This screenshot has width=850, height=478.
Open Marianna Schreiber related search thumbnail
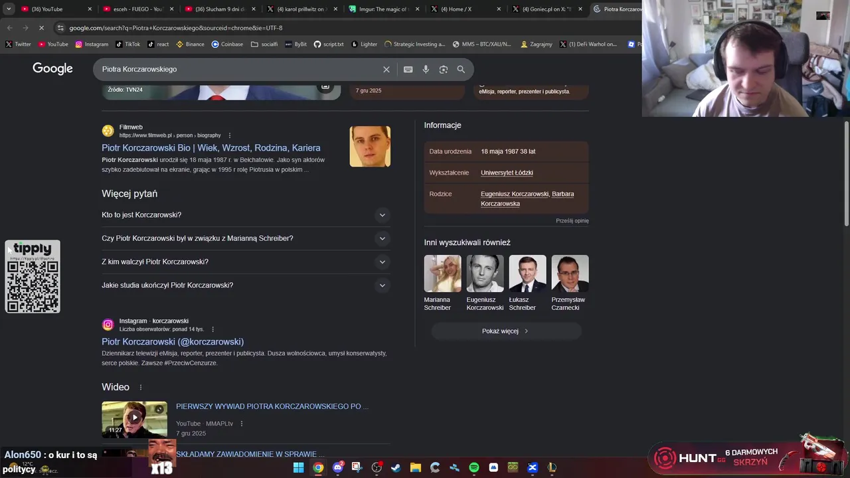coord(442,274)
